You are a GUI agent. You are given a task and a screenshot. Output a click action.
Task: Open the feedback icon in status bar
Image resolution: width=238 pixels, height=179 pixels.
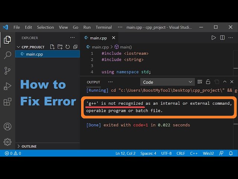221,153
